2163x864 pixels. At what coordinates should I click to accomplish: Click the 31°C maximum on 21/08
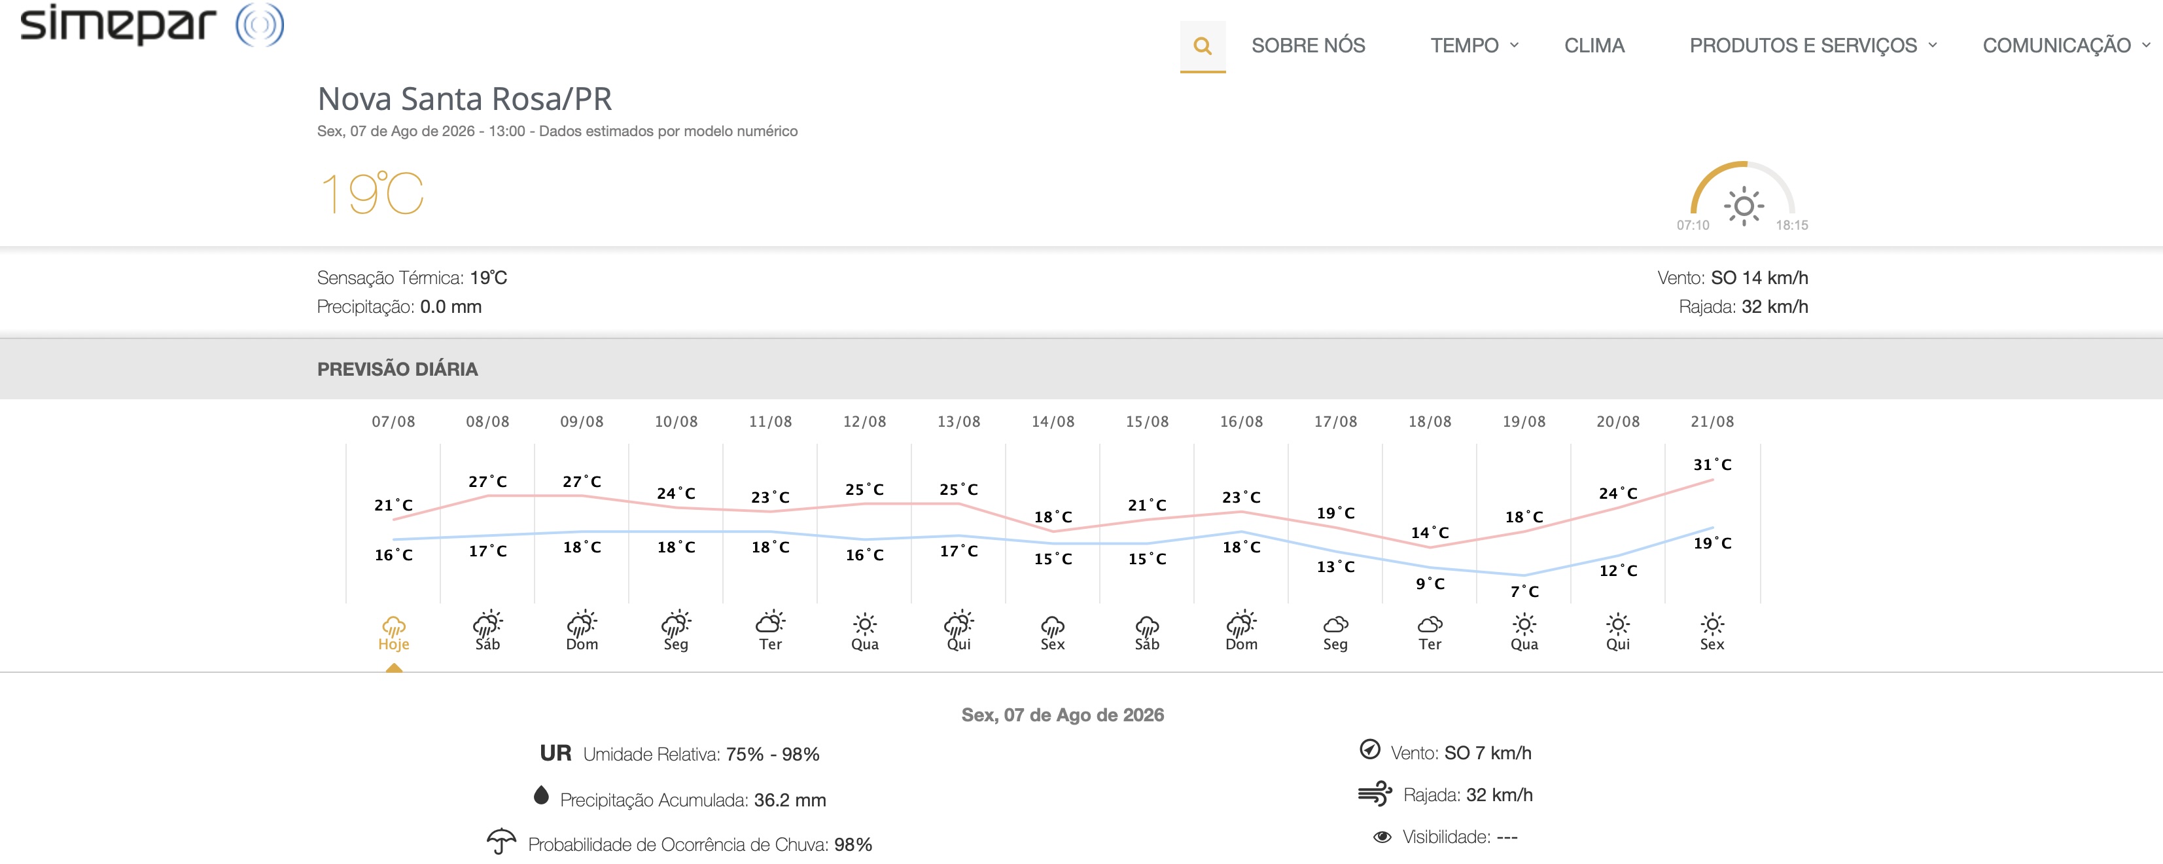[1712, 464]
